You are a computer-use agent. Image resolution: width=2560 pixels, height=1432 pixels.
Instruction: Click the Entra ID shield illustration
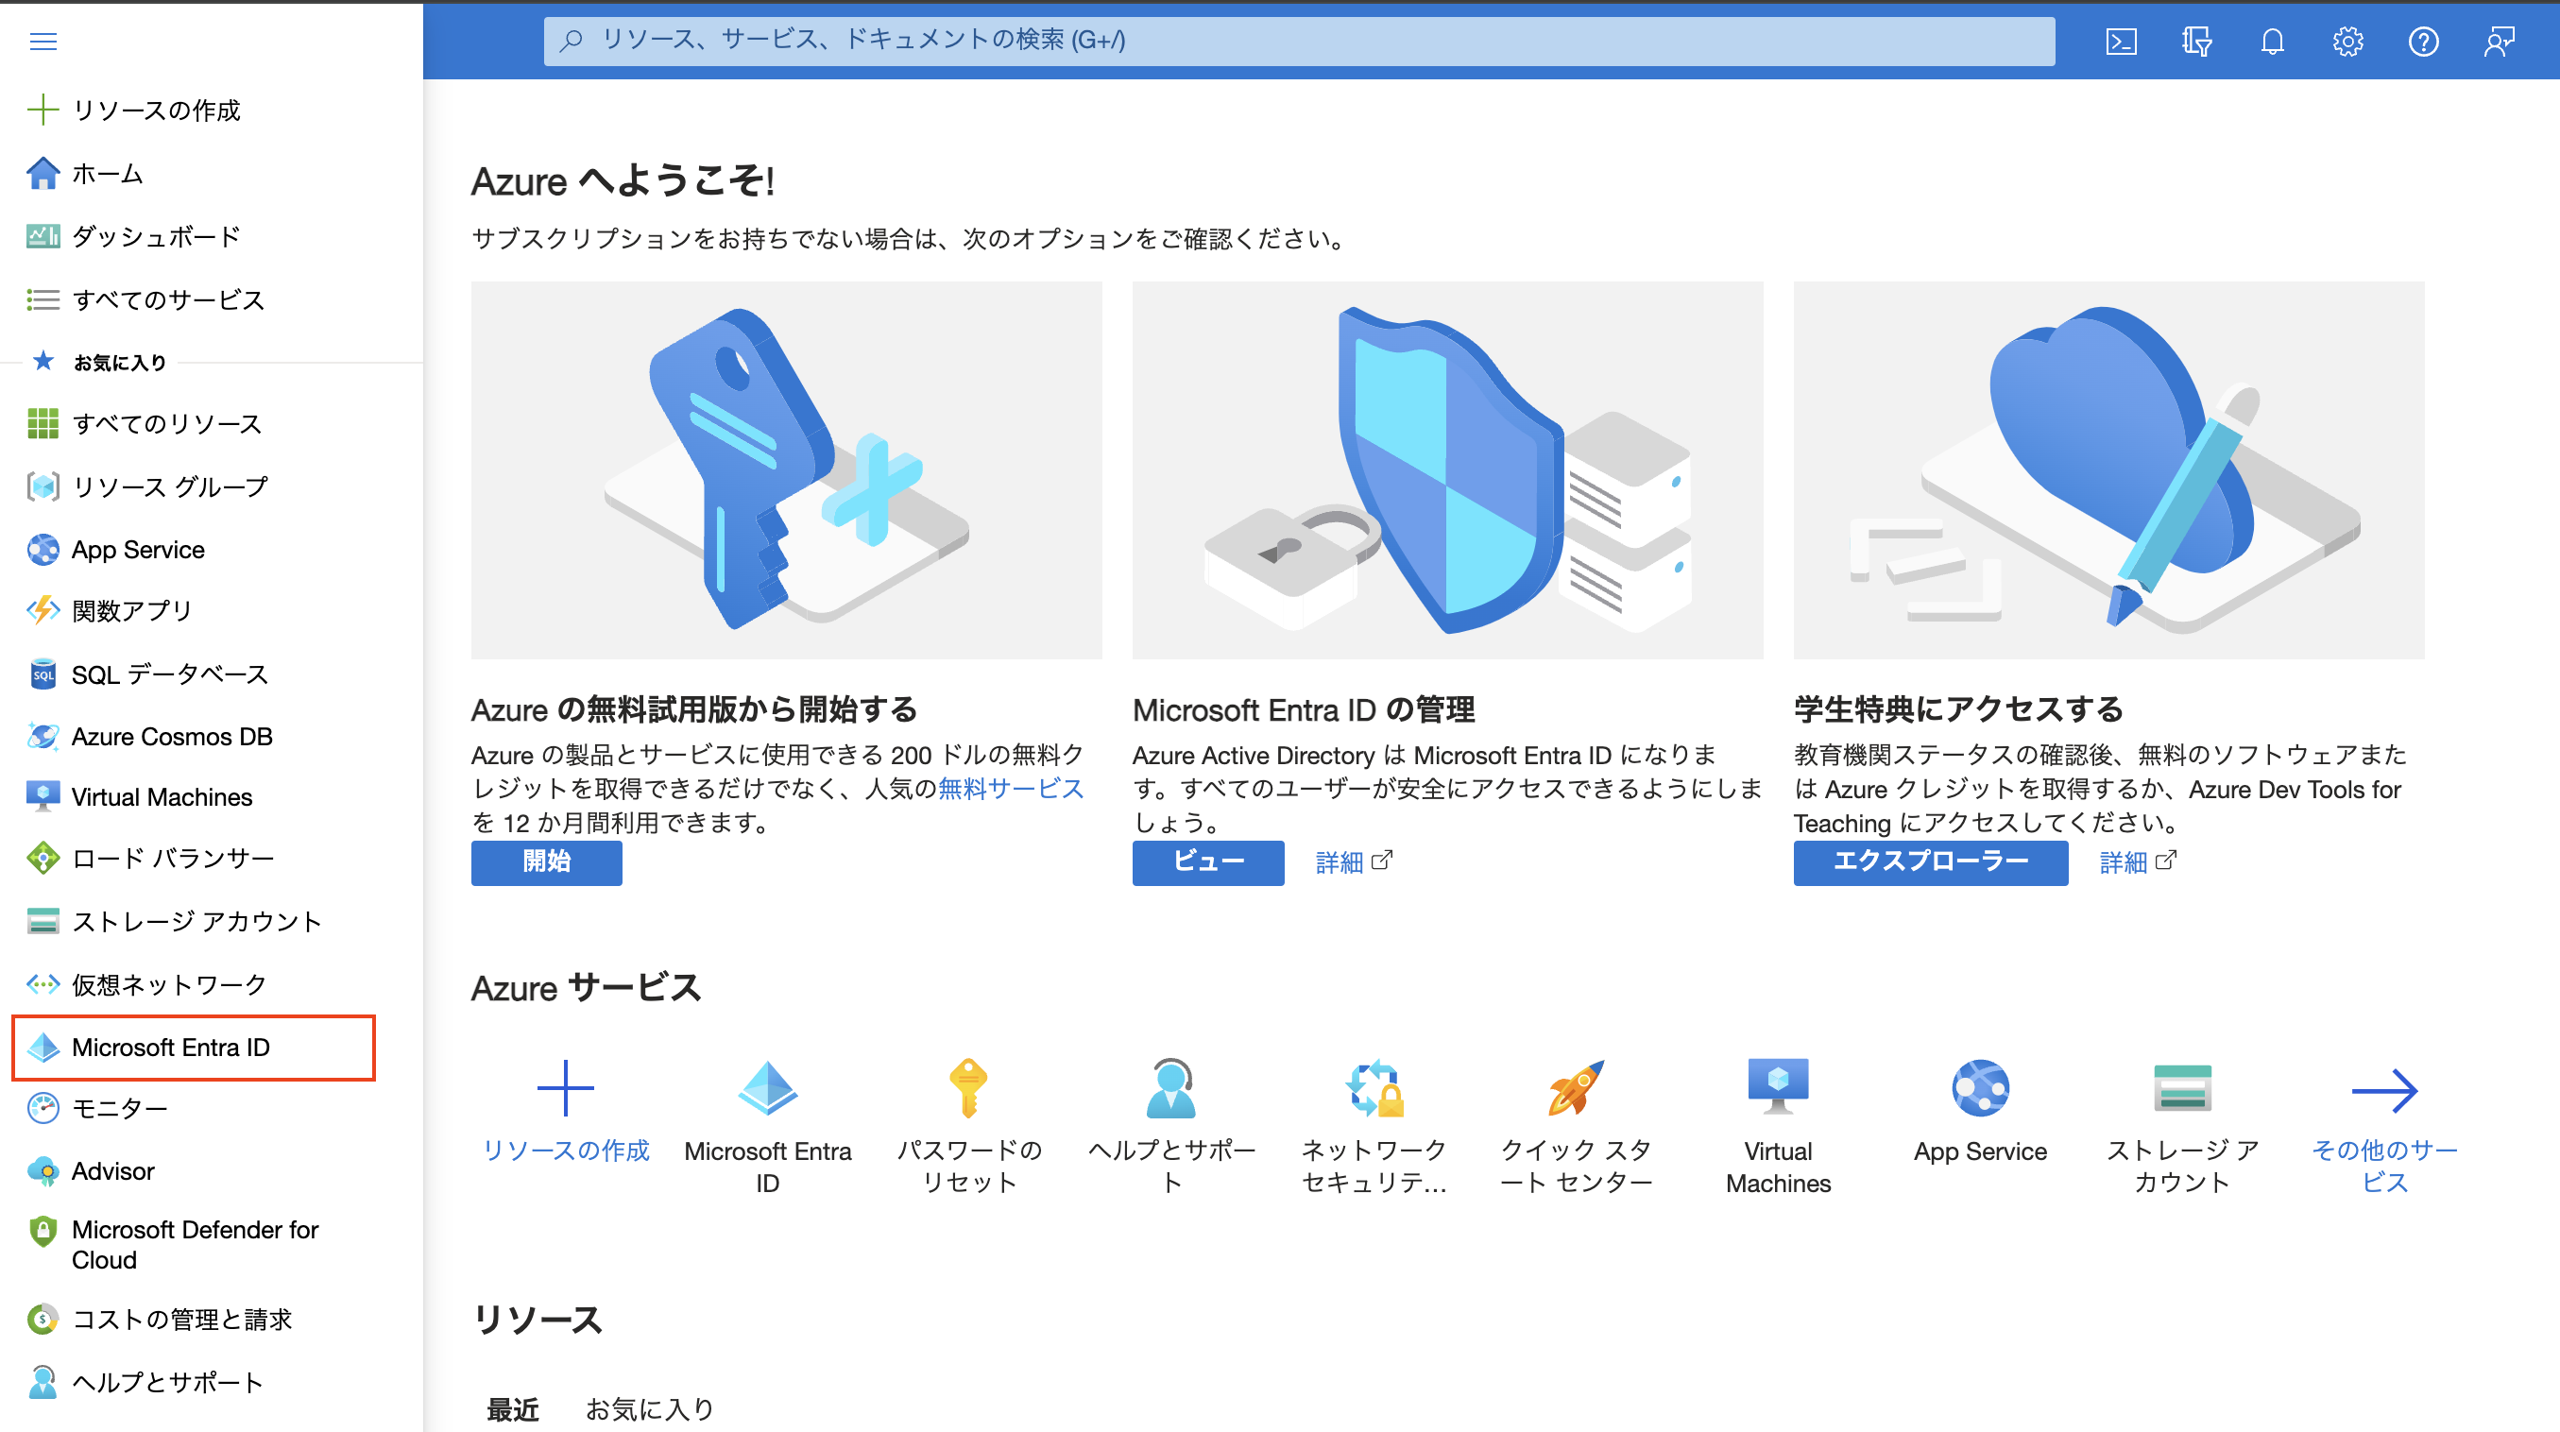[x=1448, y=469]
